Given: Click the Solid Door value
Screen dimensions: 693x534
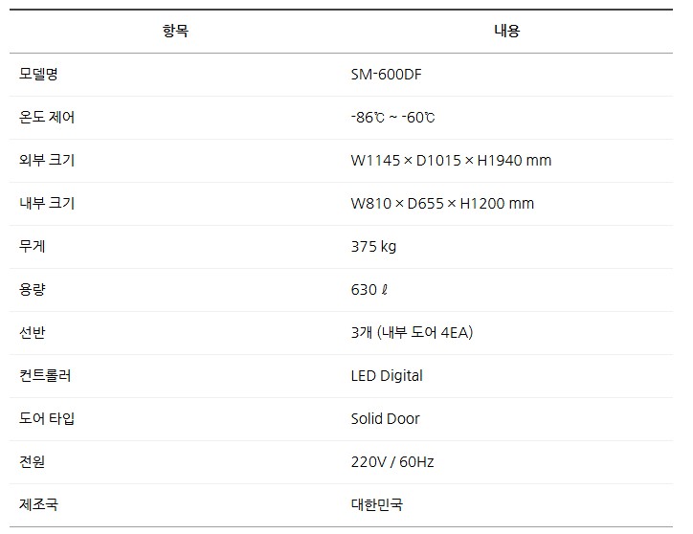Looking at the screenshot, I should tap(385, 418).
